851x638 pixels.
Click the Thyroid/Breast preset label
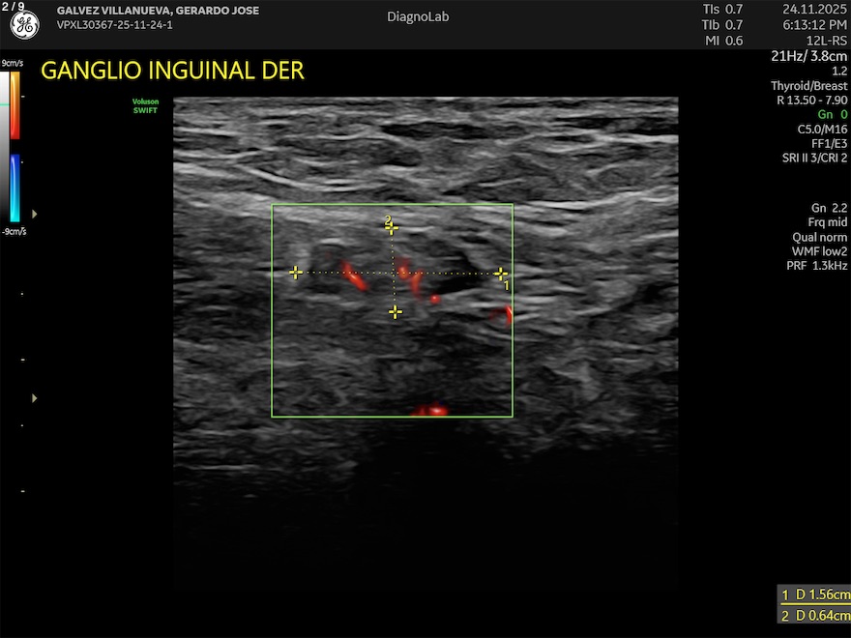(808, 86)
